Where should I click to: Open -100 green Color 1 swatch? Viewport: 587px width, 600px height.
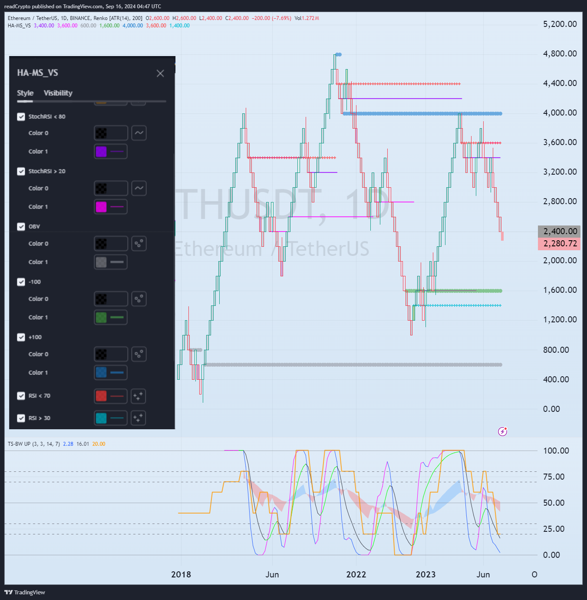[x=111, y=317]
